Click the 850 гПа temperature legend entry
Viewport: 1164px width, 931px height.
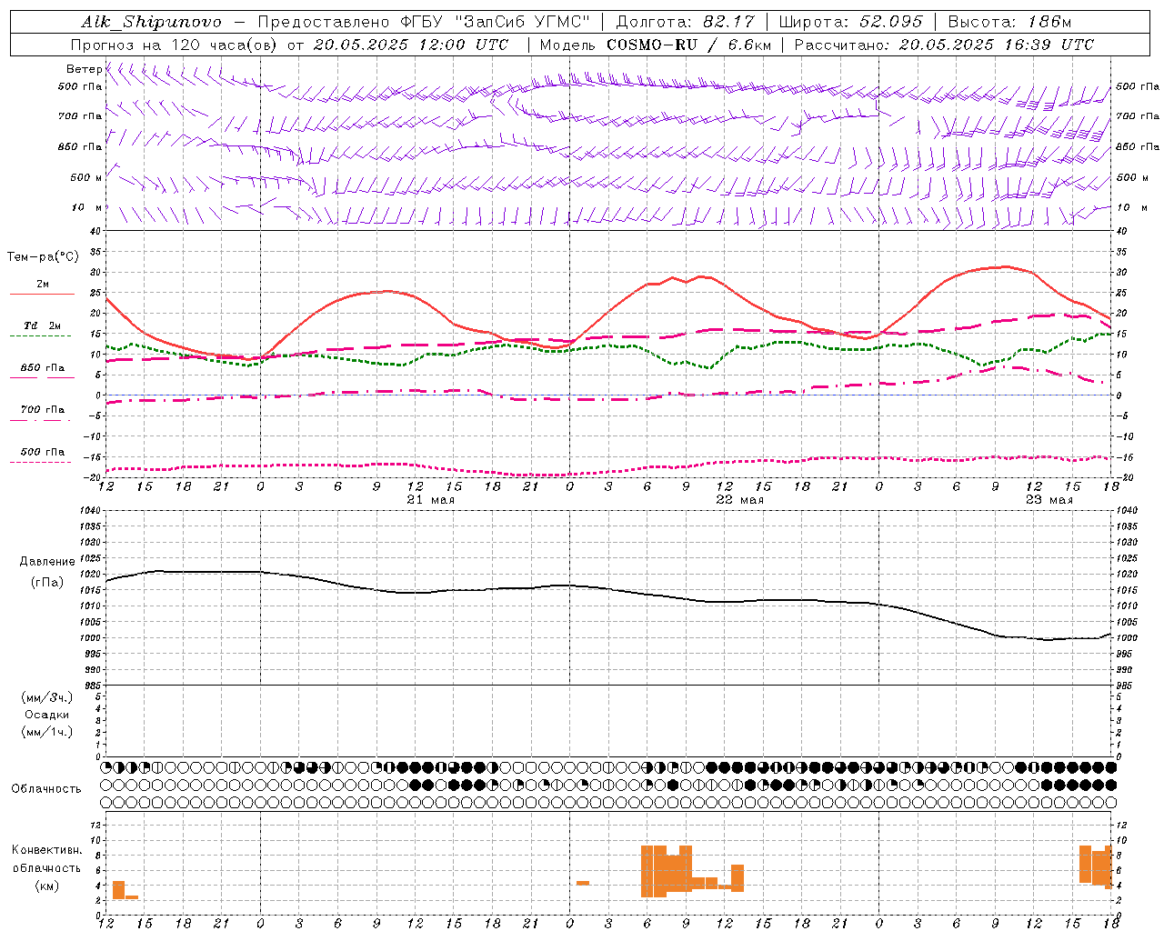pyautogui.click(x=42, y=368)
